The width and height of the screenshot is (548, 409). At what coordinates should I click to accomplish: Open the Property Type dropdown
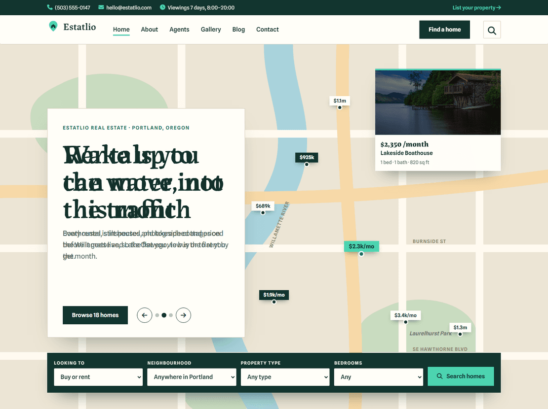[x=285, y=377]
